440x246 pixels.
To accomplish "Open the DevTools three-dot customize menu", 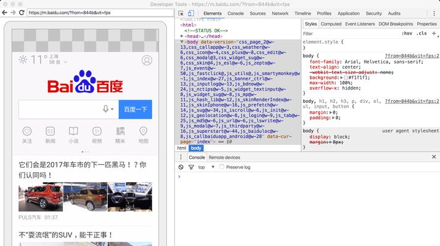I will tap(434, 14).
